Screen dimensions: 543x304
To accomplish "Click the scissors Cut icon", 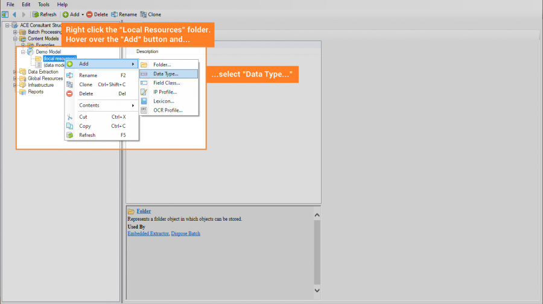I will (69, 117).
